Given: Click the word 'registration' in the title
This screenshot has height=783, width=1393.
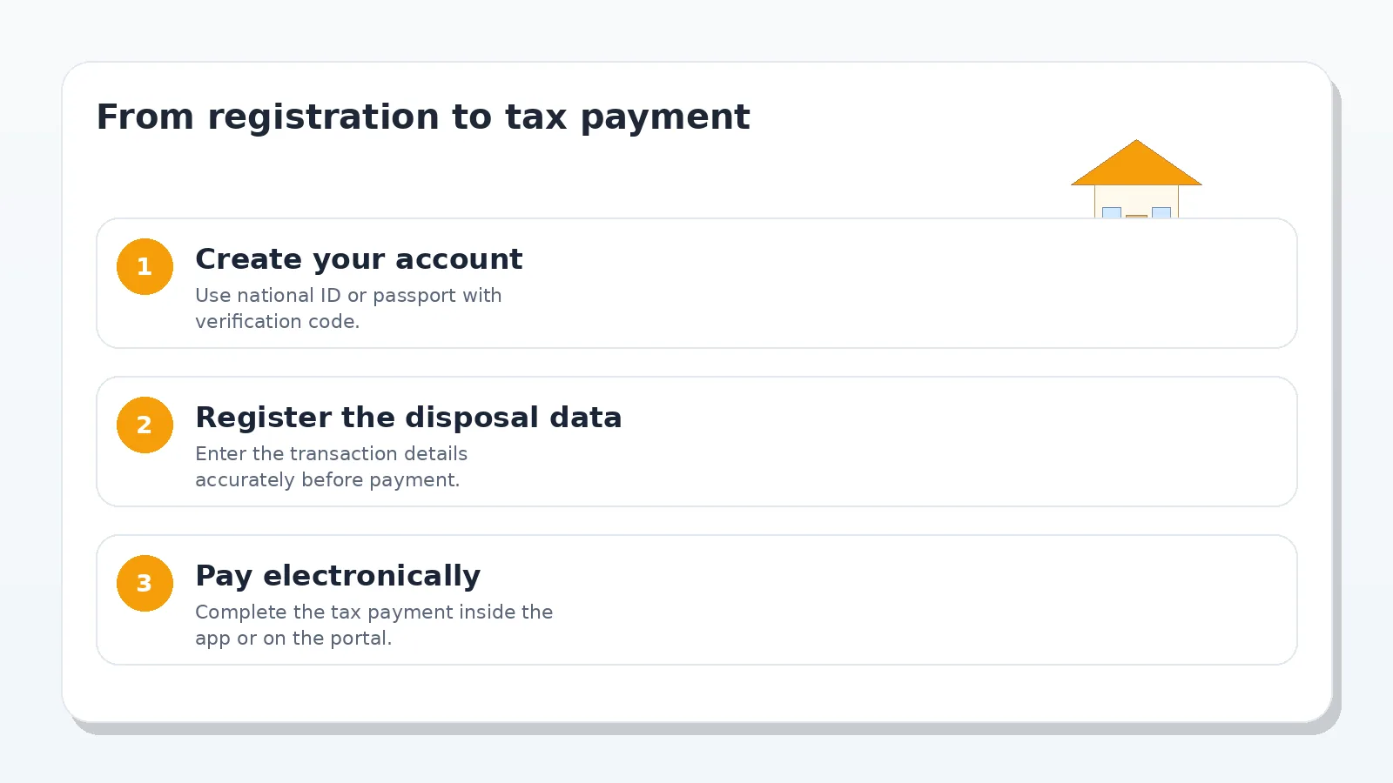Looking at the screenshot, I should [323, 117].
